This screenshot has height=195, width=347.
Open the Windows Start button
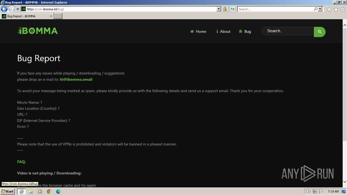click(x=7, y=191)
